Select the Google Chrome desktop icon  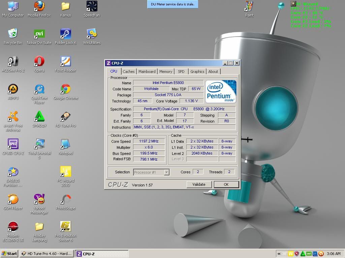66,92
